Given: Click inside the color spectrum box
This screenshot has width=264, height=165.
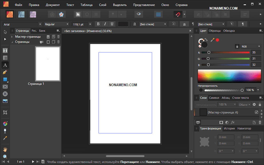Looking at the screenshot, I should point(229,76).
